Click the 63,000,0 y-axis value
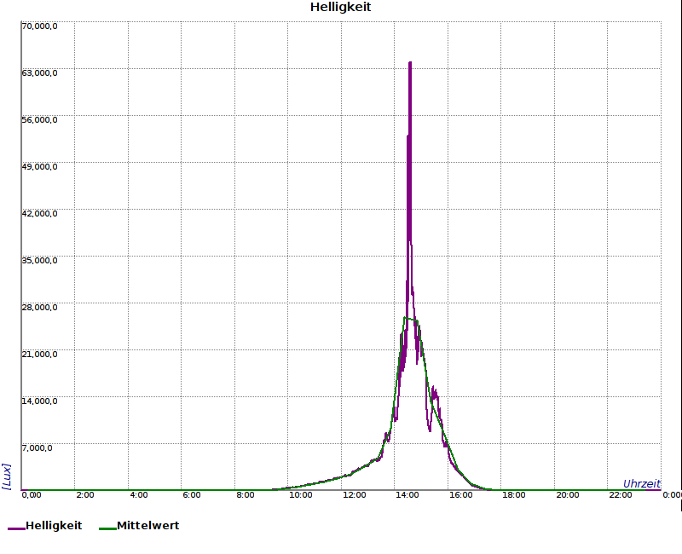682x554 pixels. pos(39,73)
